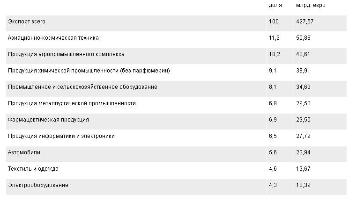Click 'Продукция химической промышленности (без парфюмерии)' text
The width and height of the screenshot is (349, 202).
pyautogui.click(x=89, y=71)
